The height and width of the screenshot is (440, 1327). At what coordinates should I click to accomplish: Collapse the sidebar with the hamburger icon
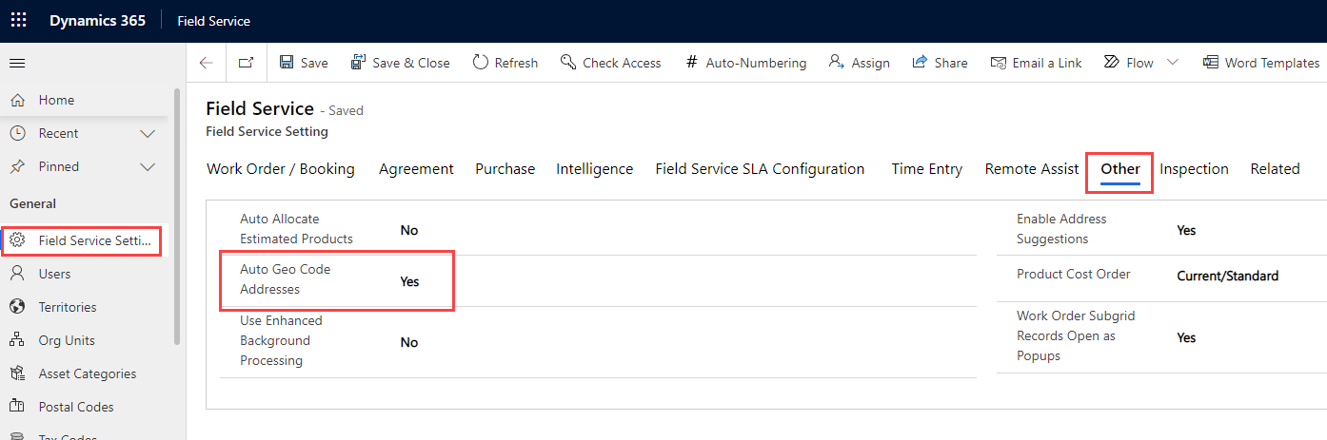(17, 64)
